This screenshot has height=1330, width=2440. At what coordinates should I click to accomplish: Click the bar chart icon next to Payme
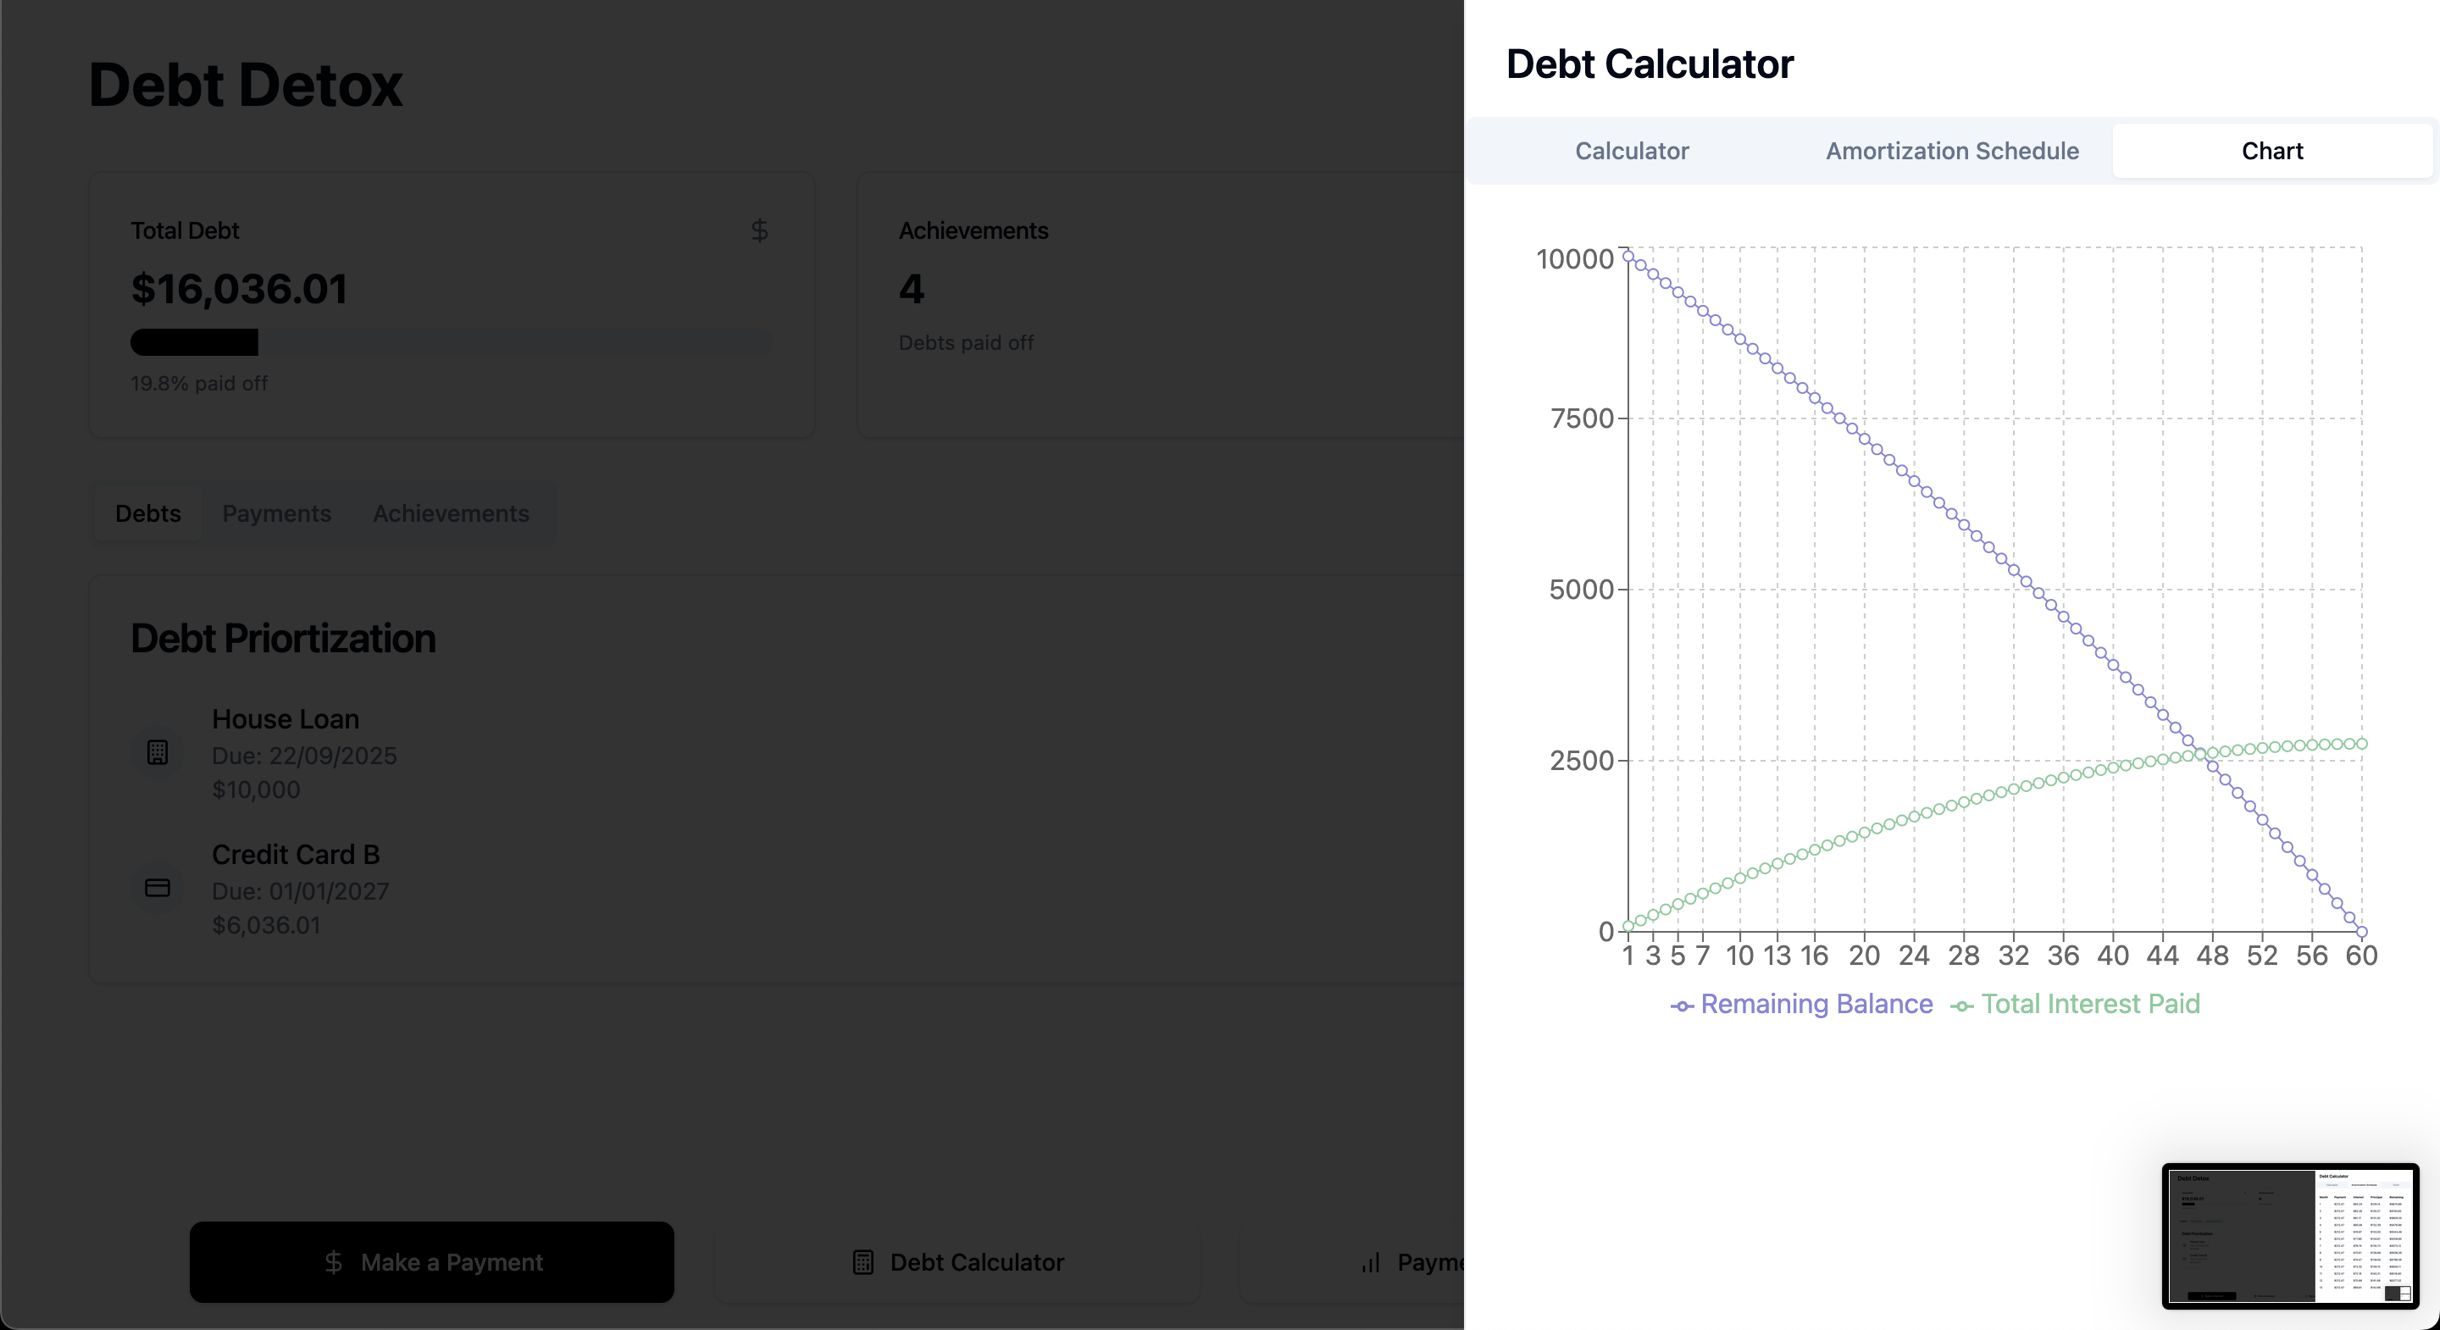pos(1371,1261)
